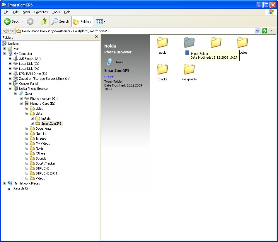Select the 3.5 Floppy (A:) drive icon
278x242 pixels.
pyautogui.click(x=16, y=59)
